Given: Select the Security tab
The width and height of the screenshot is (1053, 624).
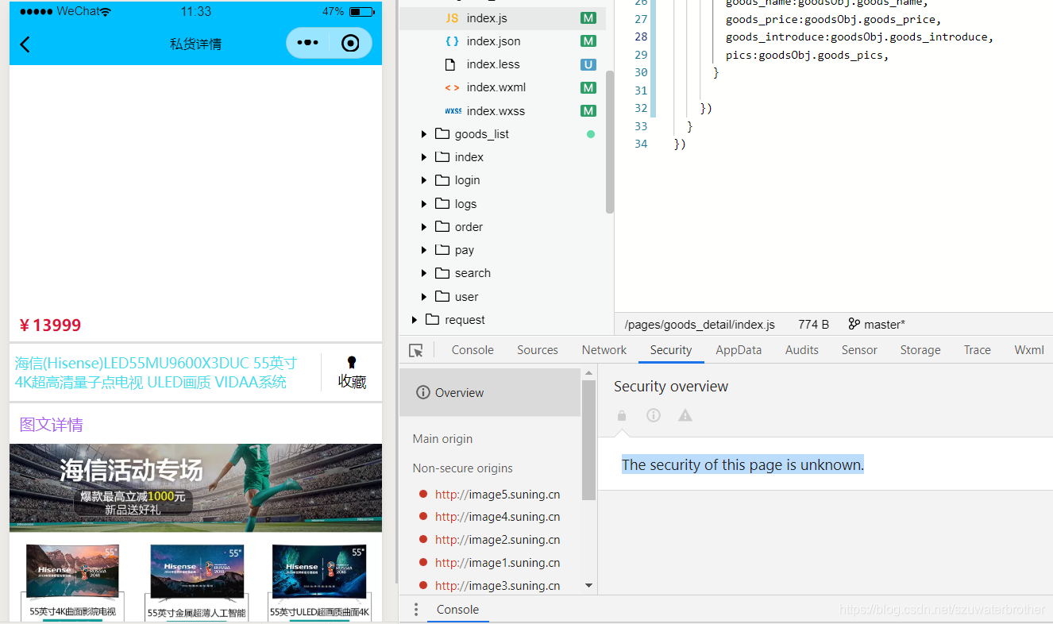Looking at the screenshot, I should click(x=671, y=350).
